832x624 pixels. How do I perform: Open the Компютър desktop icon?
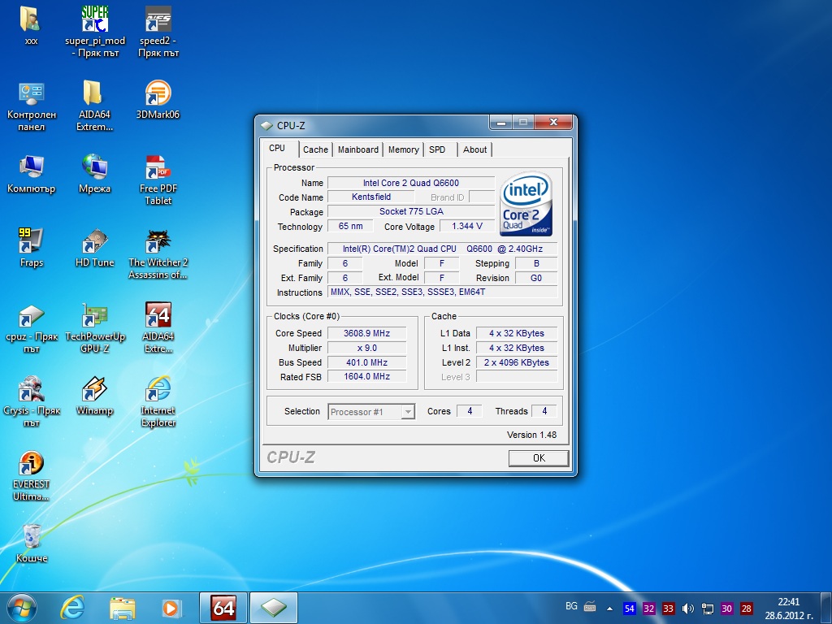click(x=32, y=174)
